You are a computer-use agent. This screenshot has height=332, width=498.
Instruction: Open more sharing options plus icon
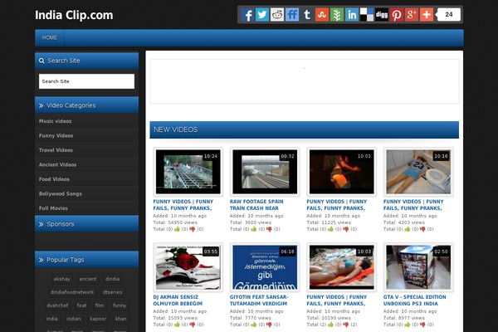click(x=427, y=15)
